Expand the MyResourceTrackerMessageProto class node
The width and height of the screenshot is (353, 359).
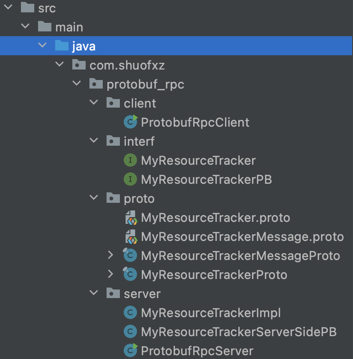pos(111,255)
